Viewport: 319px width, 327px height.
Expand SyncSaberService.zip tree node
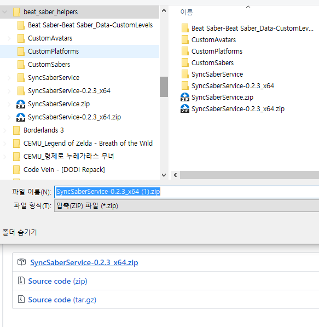point(9,104)
